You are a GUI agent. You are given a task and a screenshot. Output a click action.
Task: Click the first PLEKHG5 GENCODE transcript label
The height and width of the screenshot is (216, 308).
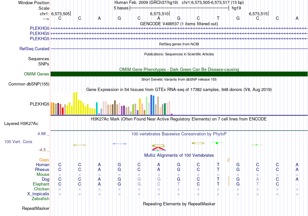tap(40, 28)
